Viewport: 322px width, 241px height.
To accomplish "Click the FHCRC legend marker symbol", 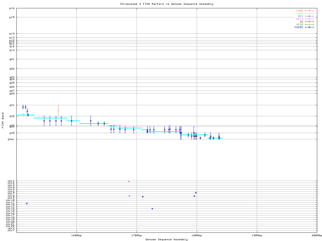I will point(309,27).
